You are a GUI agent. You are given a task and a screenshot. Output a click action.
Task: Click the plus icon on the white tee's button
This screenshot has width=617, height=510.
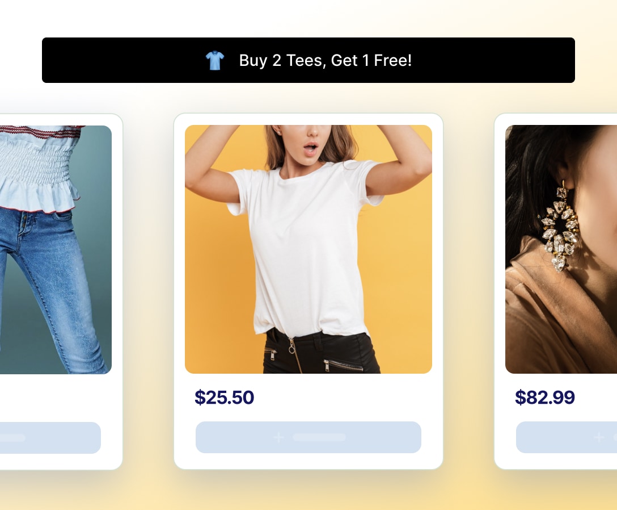[278, 437]
